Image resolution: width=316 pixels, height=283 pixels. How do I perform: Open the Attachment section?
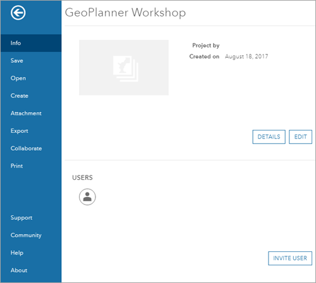click(31, 113)
